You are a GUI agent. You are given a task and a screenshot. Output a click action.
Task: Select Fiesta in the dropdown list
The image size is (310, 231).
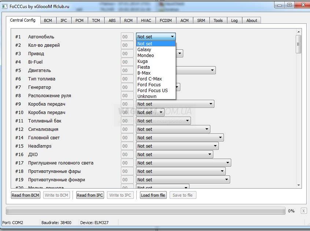(156, 67)
